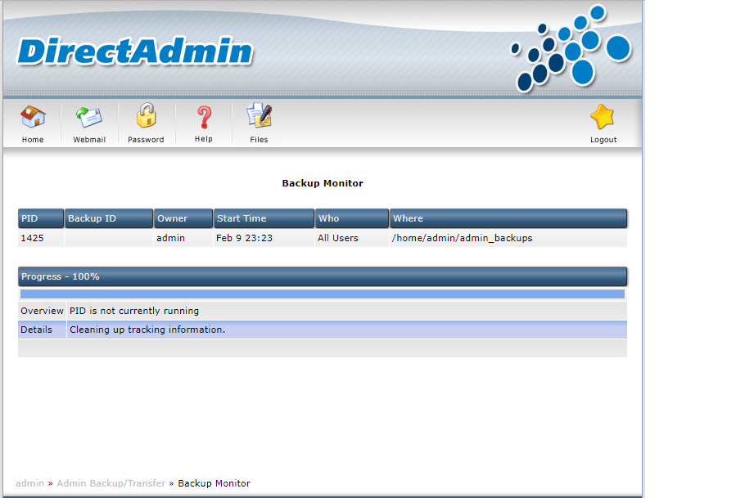Go to admin breadcrumb link

pos(29,483)
